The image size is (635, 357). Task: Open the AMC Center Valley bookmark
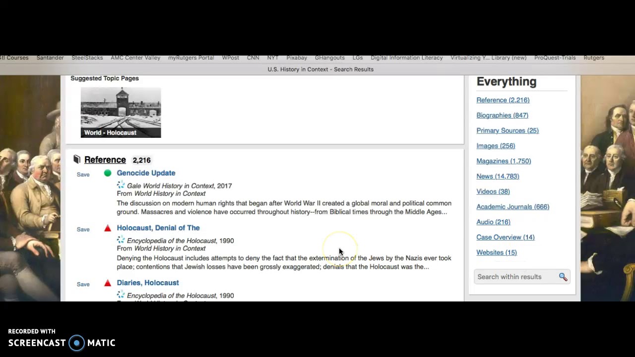click(135, 58)
